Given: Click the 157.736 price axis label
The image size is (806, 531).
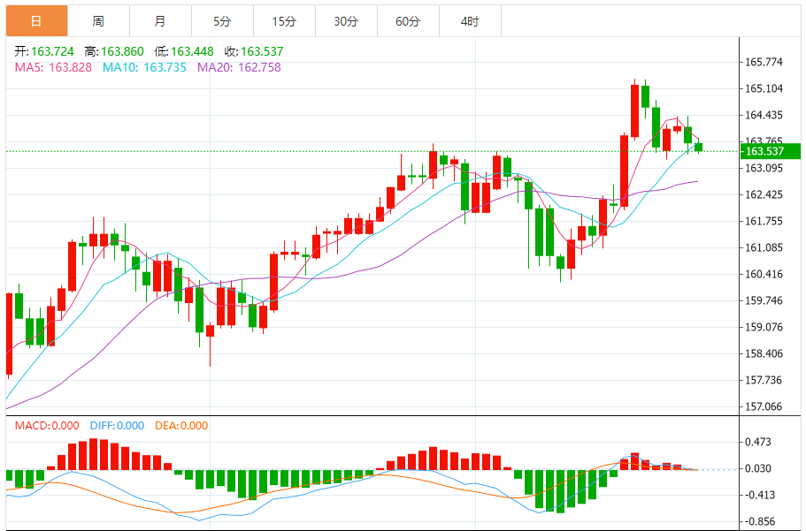Looking at the screenshot, I should pyautogui.click(x=764, y=380).
